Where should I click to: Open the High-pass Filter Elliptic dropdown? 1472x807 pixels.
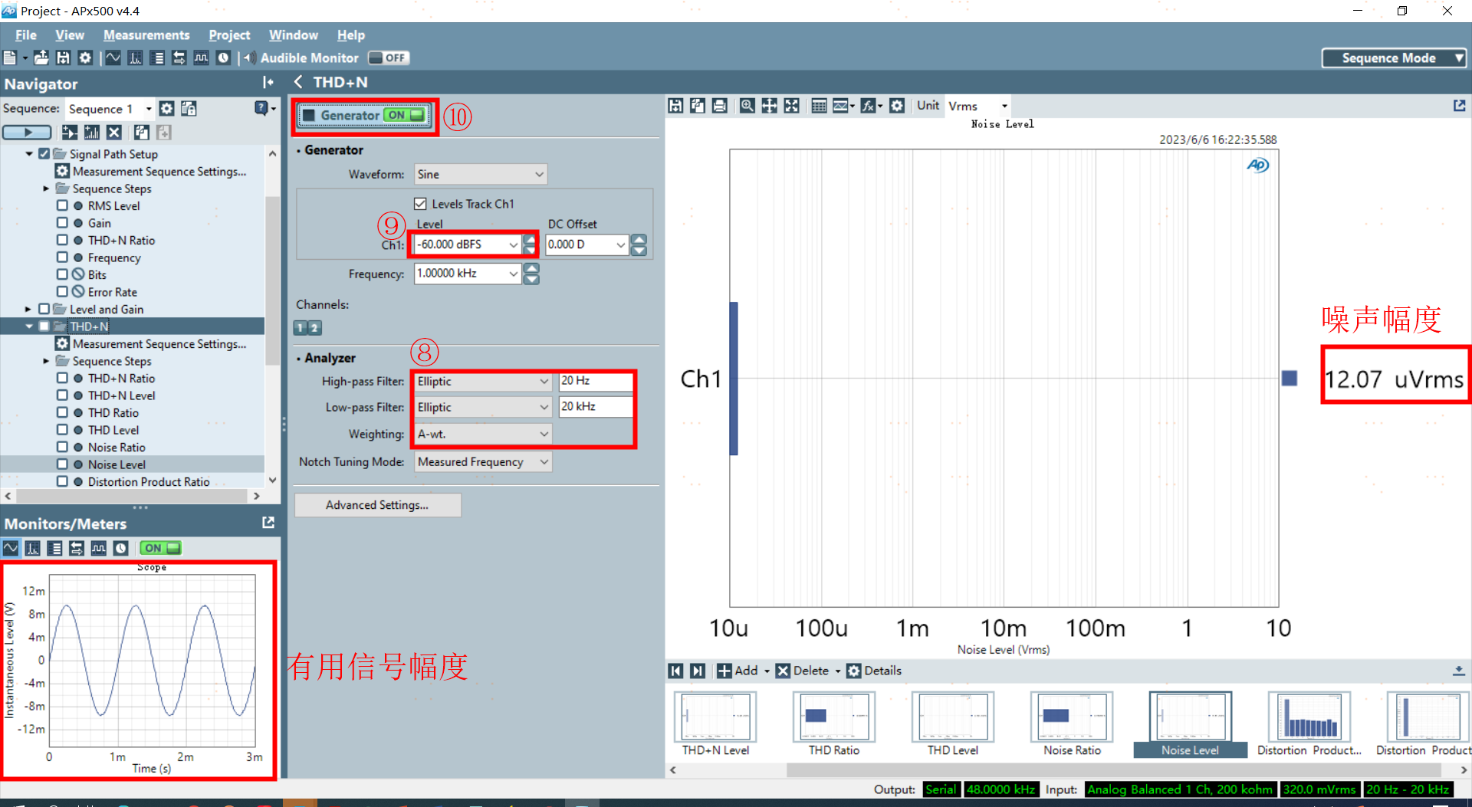click(483, 382)
